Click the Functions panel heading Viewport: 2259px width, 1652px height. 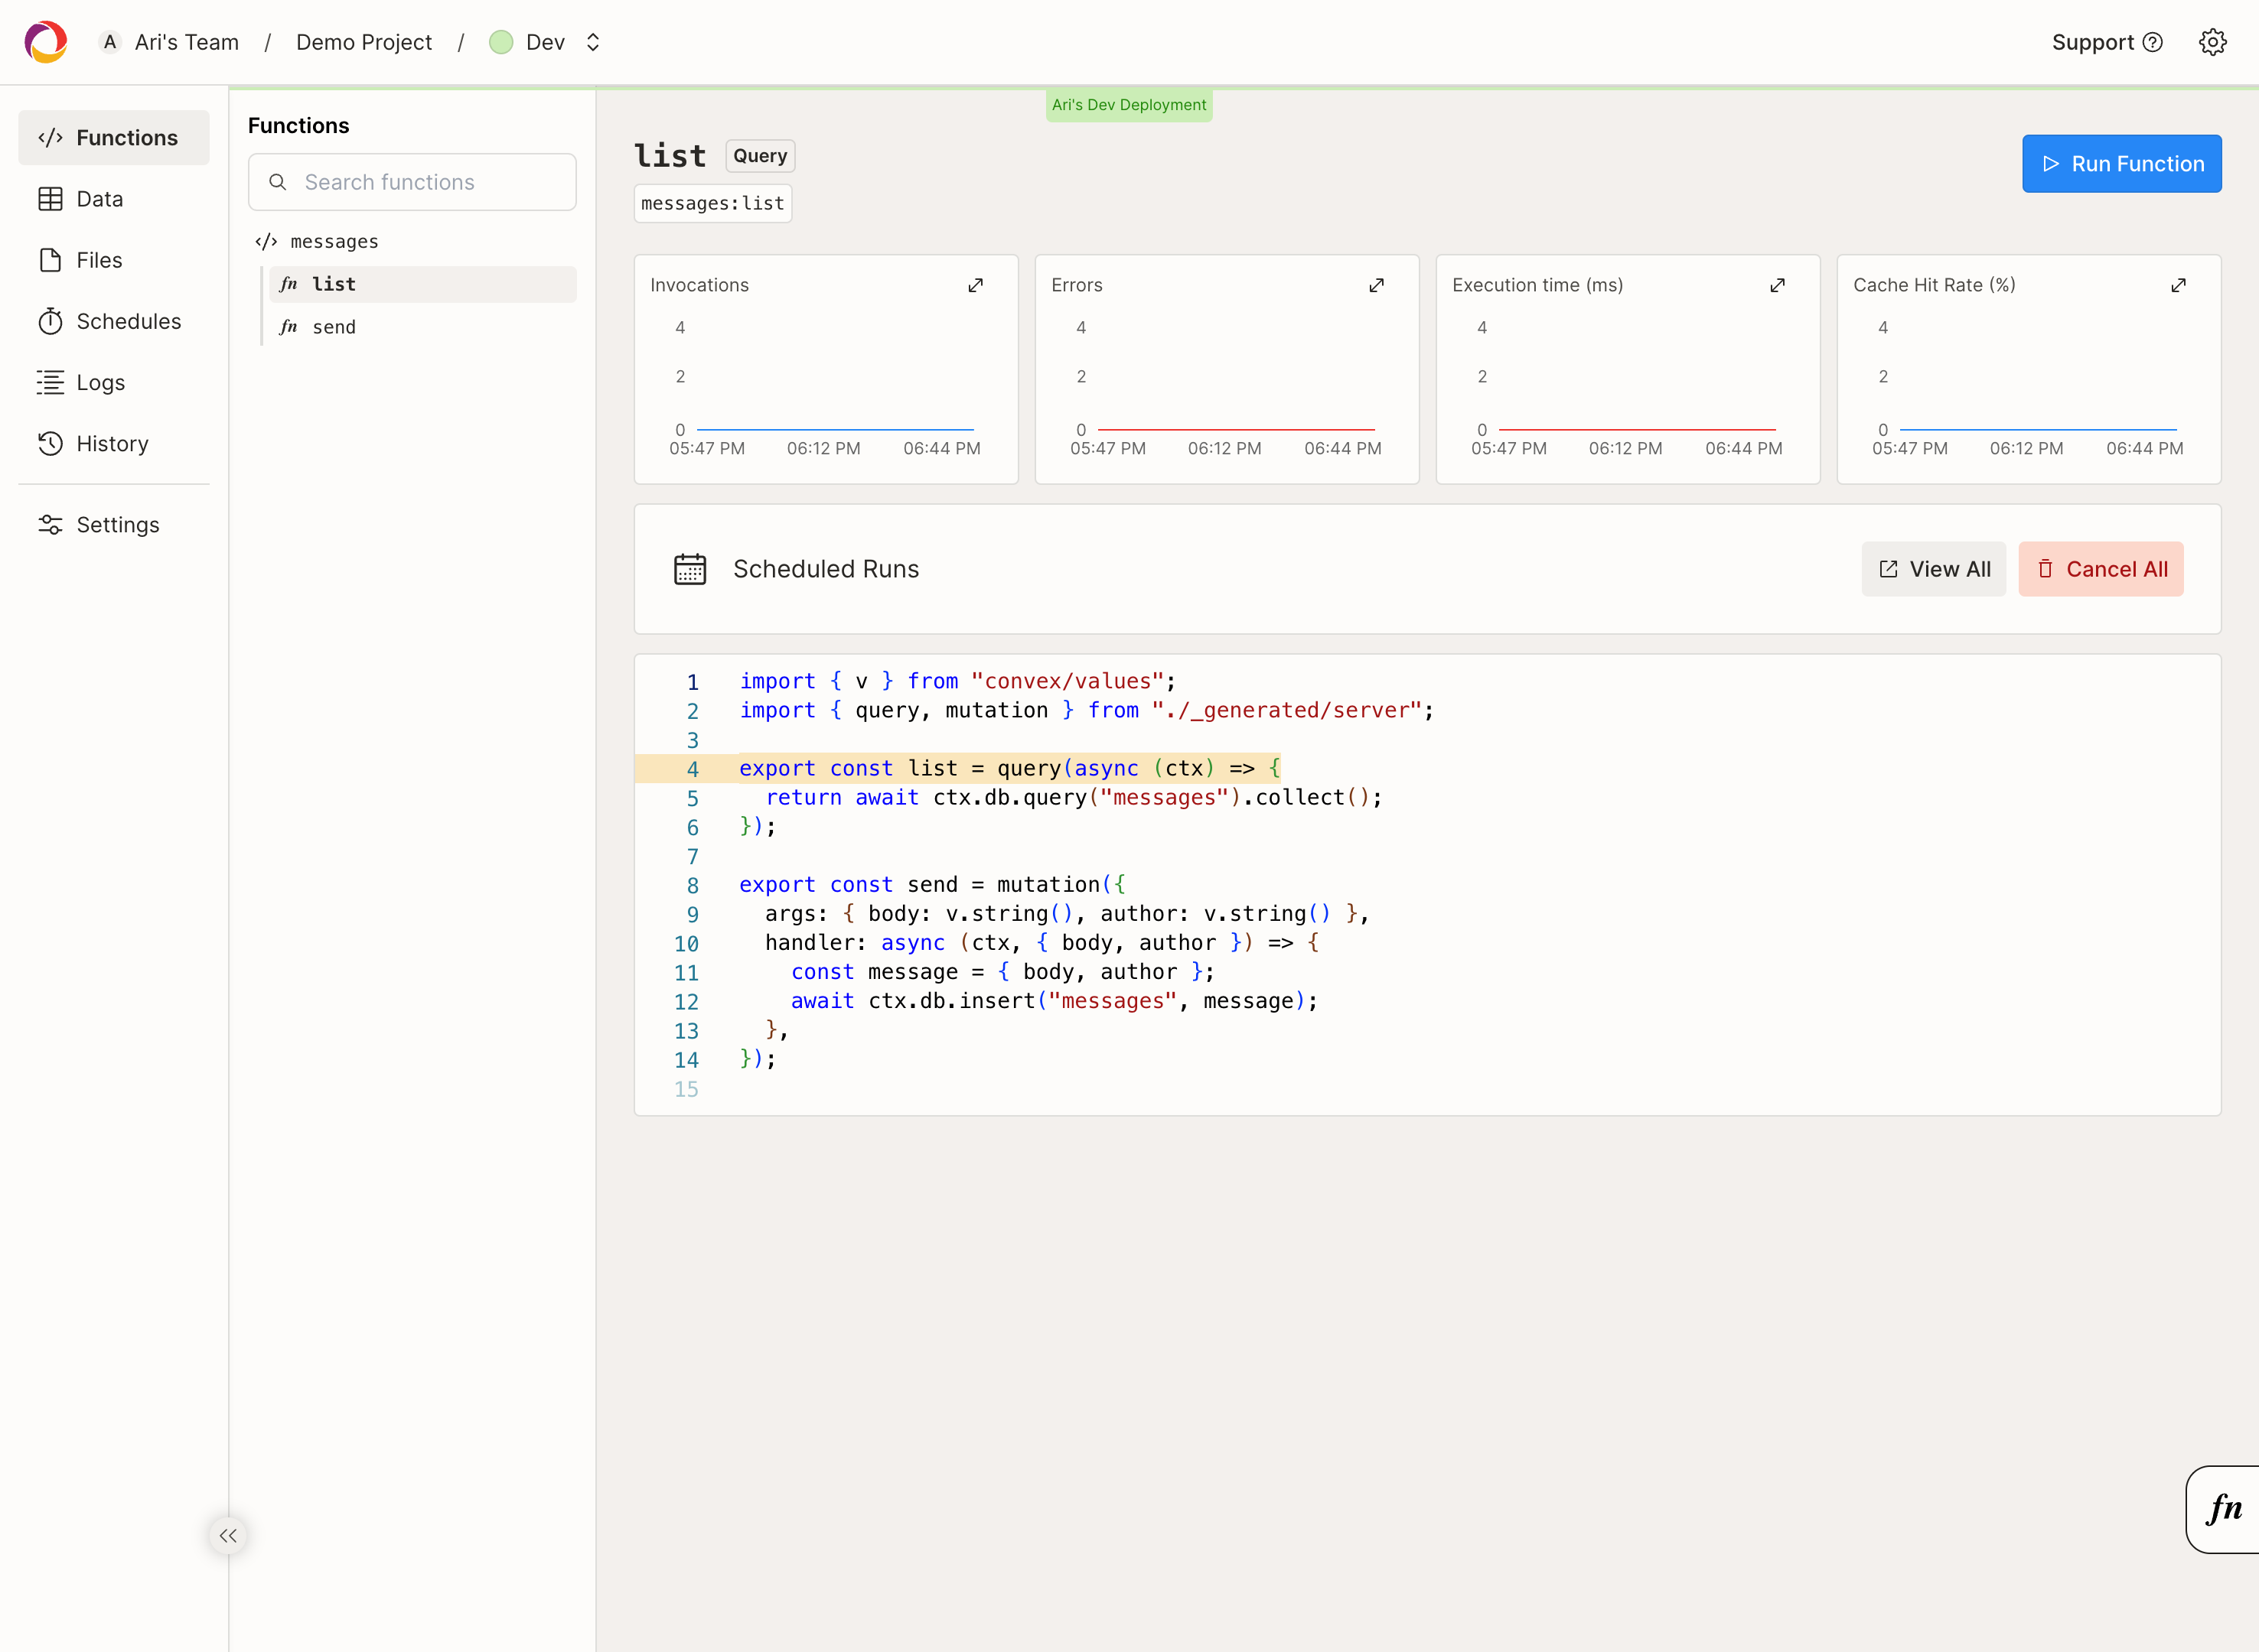pos(298,126)
